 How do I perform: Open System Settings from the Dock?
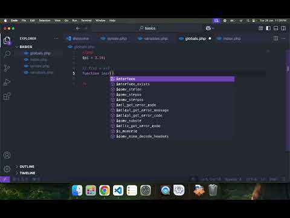point(146,190)
